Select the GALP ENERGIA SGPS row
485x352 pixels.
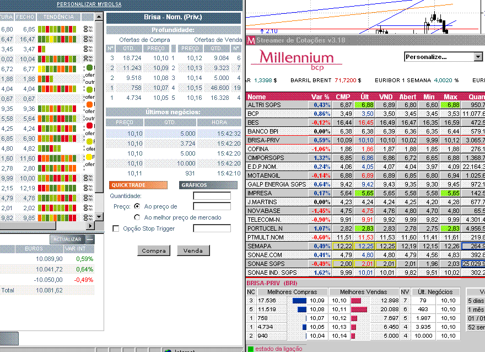365,184
